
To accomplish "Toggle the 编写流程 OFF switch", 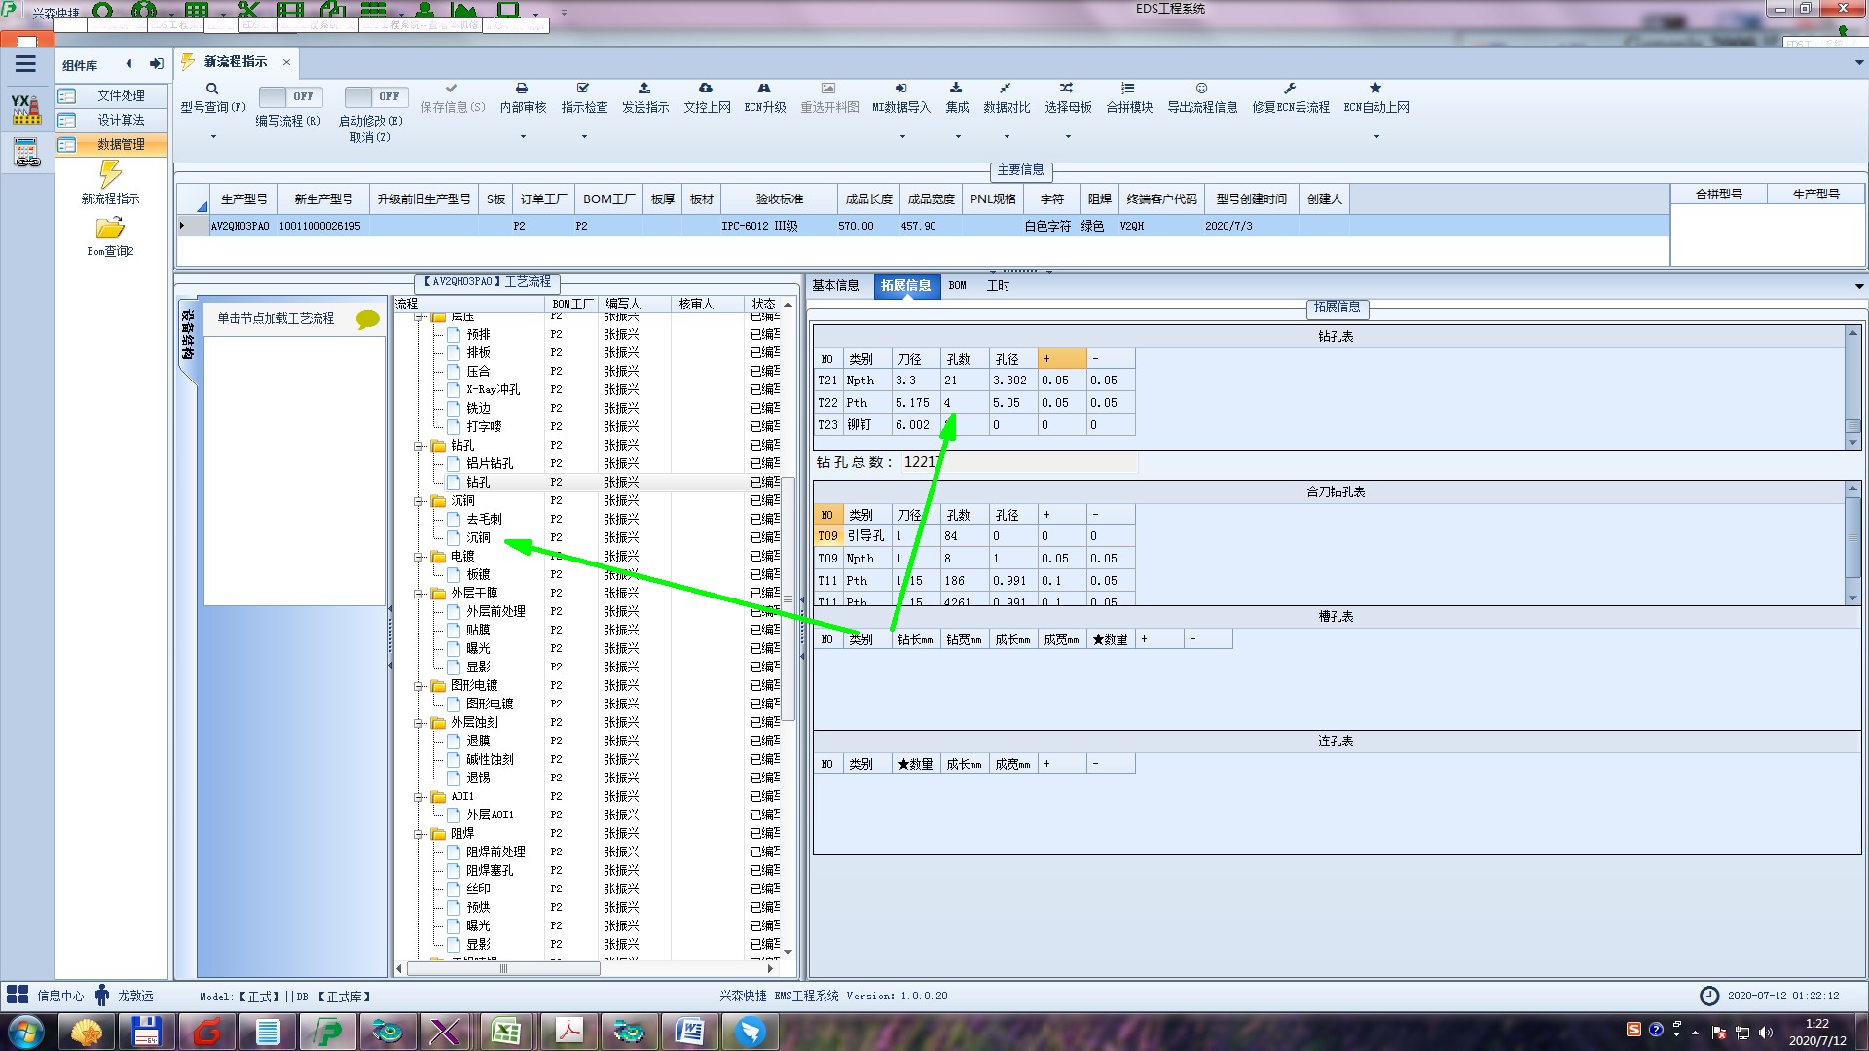I will 289,96.
